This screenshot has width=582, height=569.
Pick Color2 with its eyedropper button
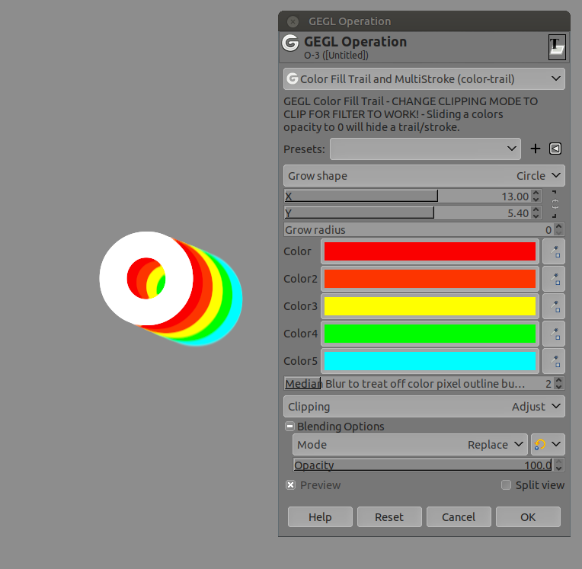coord(553,279)
